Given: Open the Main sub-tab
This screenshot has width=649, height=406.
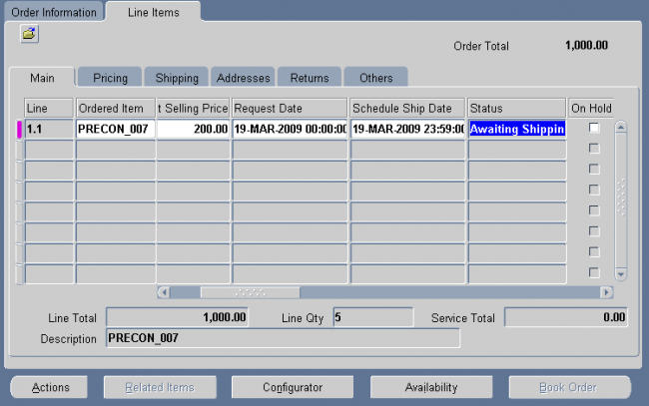Looking at the screenshot, I should pos(42,78).
